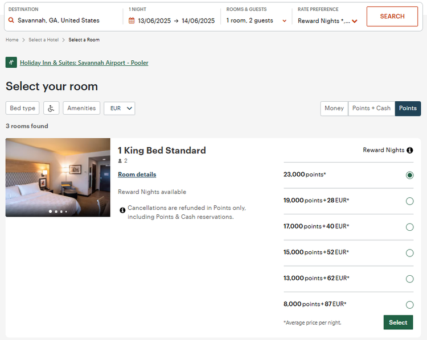The image size is (427, 340).
Task: Open Holiday Inn & Suites Savannah Airport link
Action: click(84, 63)
